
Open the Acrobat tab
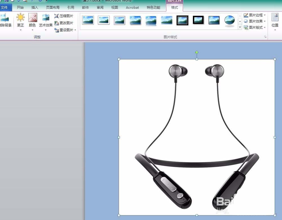coord(132,8)
